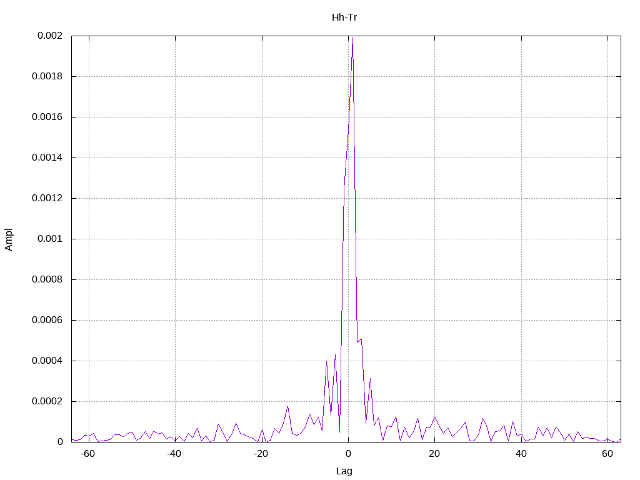Click the x-axis tick label 0

[x=348, y=454]
